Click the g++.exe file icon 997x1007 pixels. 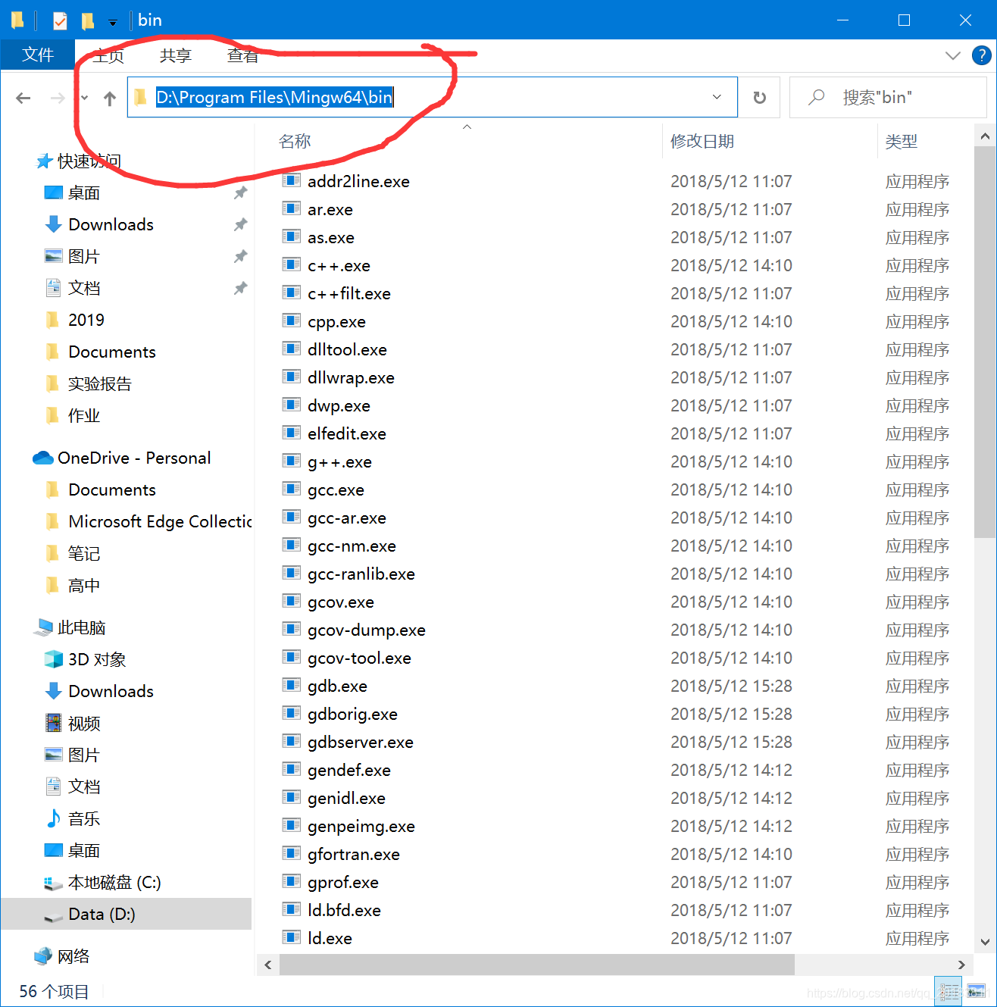[x=291, y=461]
